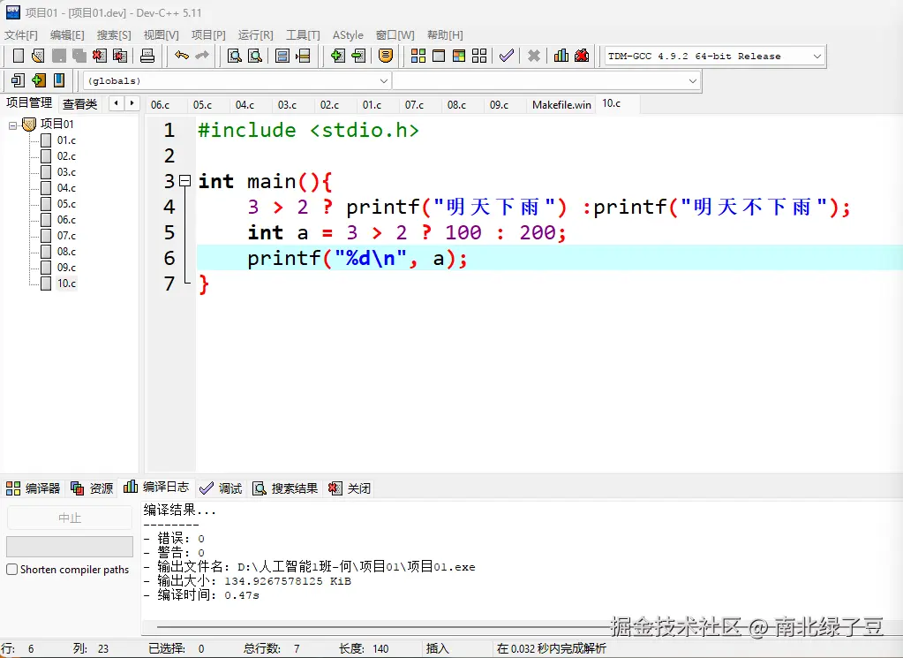Click the 中止 button
Viewport: 903px width, 658px height.
click(70, 518)
